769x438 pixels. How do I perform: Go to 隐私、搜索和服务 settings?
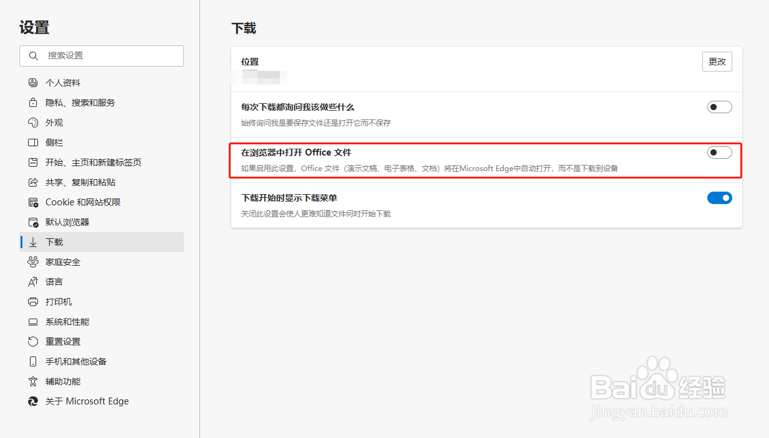[x=102, y=103]
